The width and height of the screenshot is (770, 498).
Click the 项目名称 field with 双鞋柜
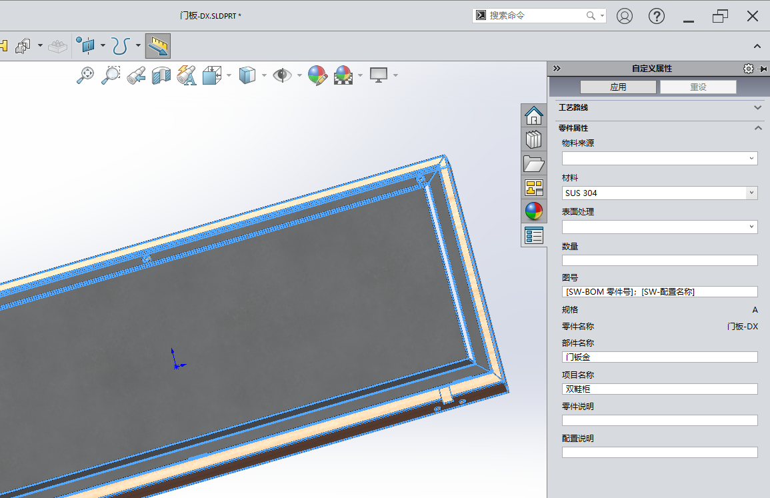tap(659, 389)
